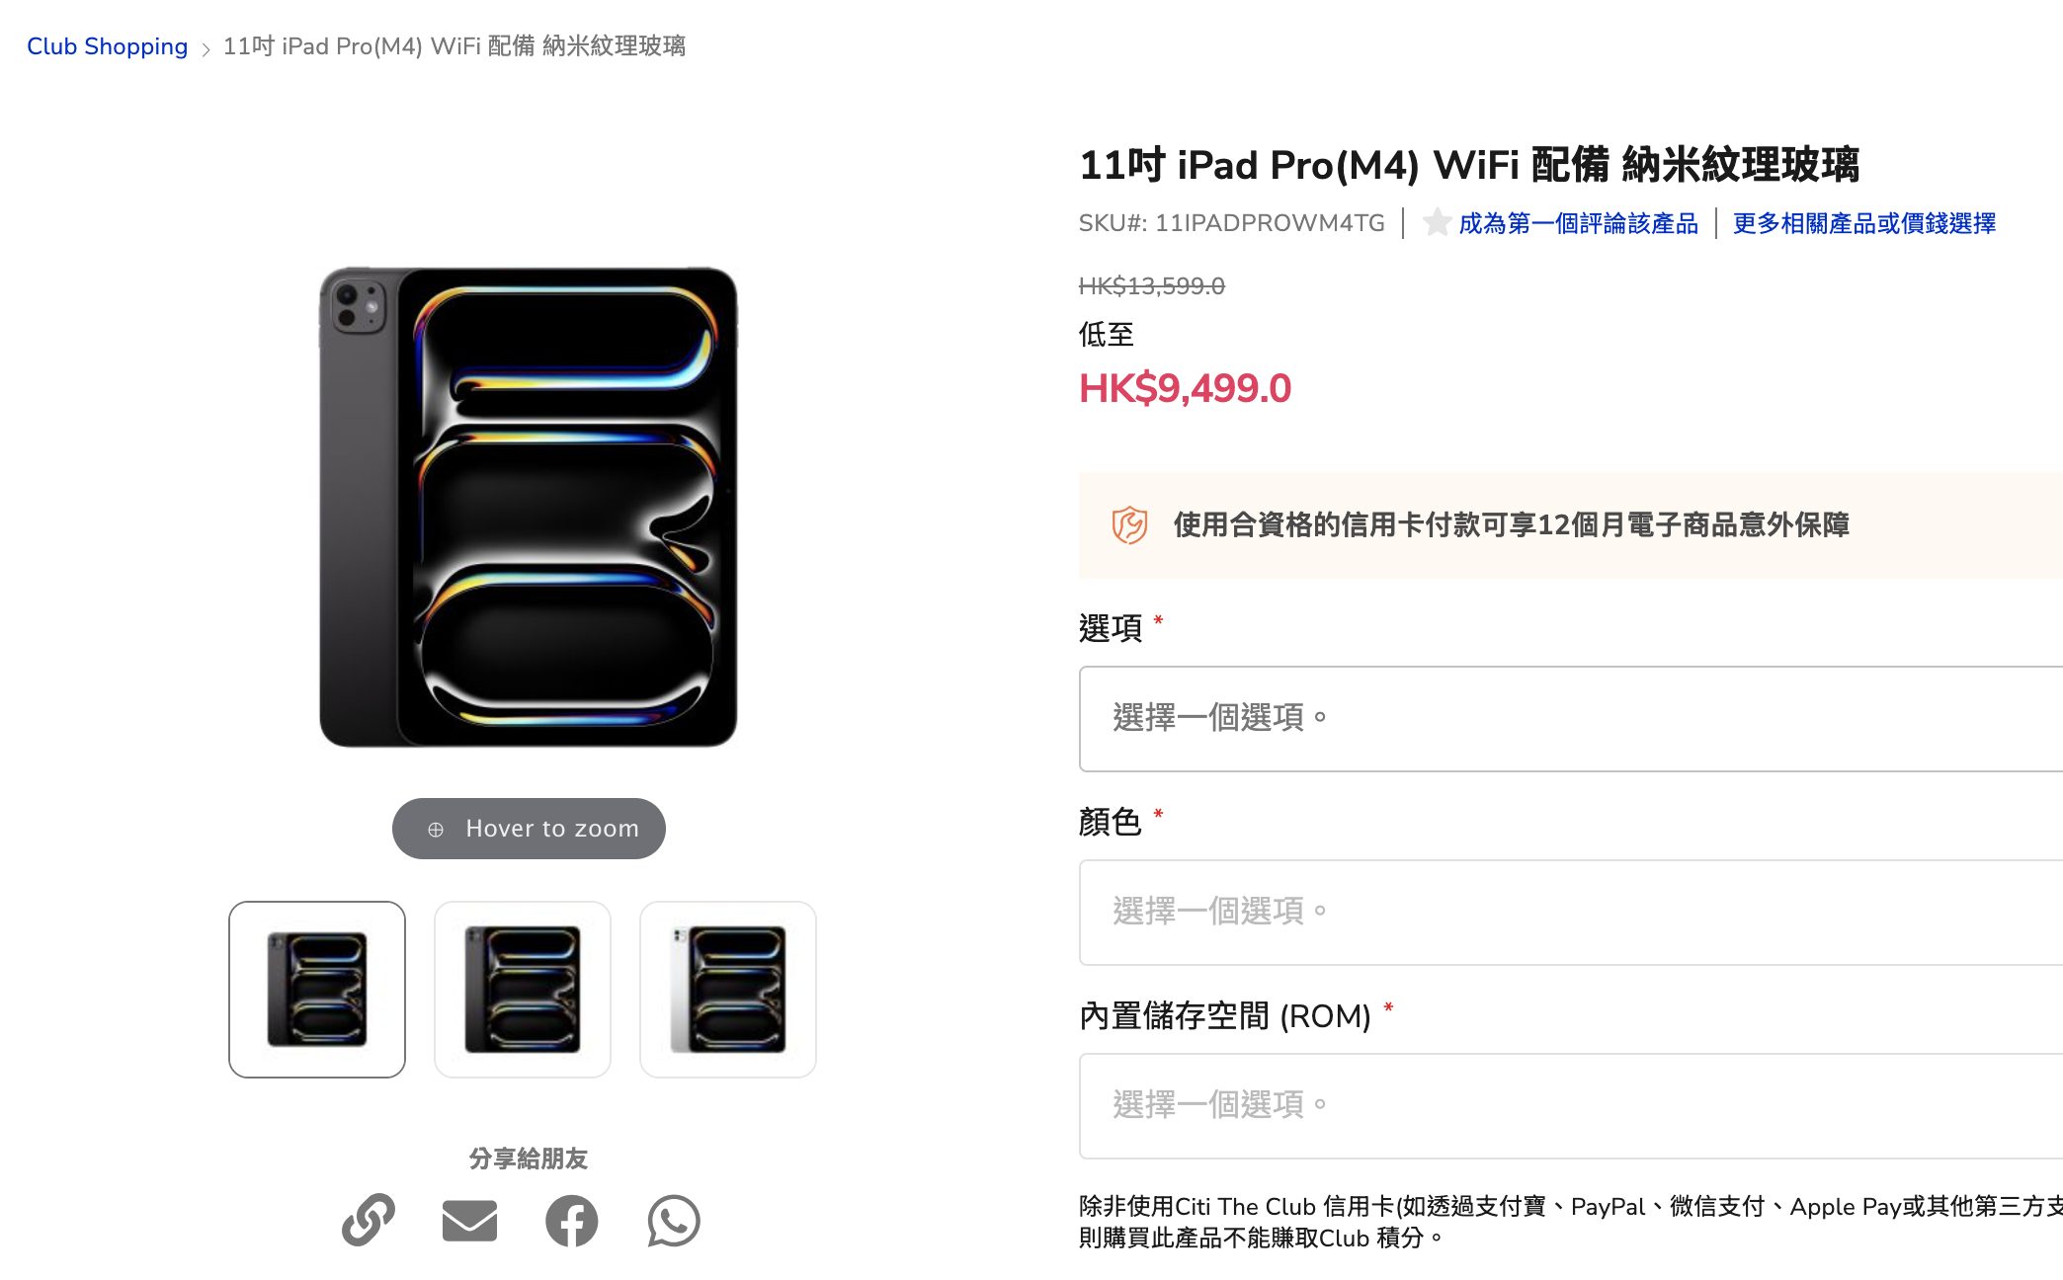This screenshot has width=2063, height=1280.
Task: Click the breadcrumb chevron separator
Action: pos(206,49)
